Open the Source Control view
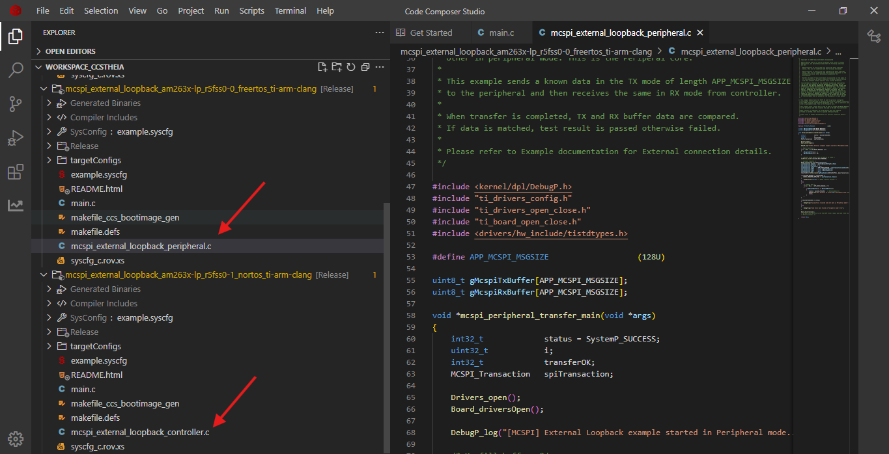The image size is (889, 454). tap(16, 104)
